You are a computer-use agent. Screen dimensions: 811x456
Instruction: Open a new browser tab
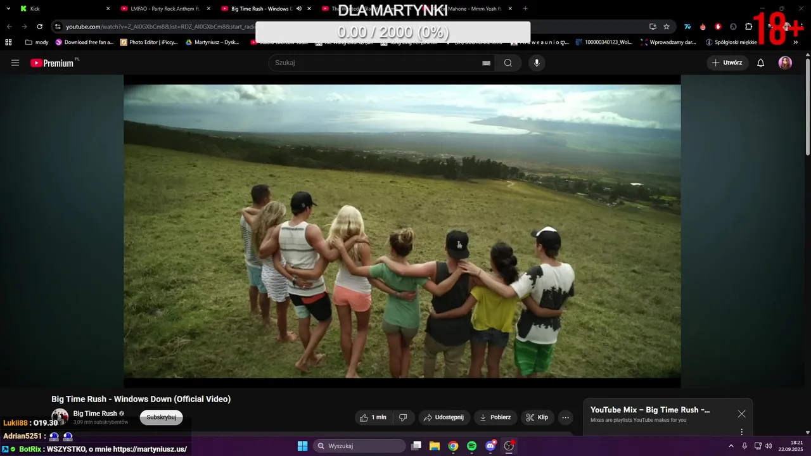(525, 9)
